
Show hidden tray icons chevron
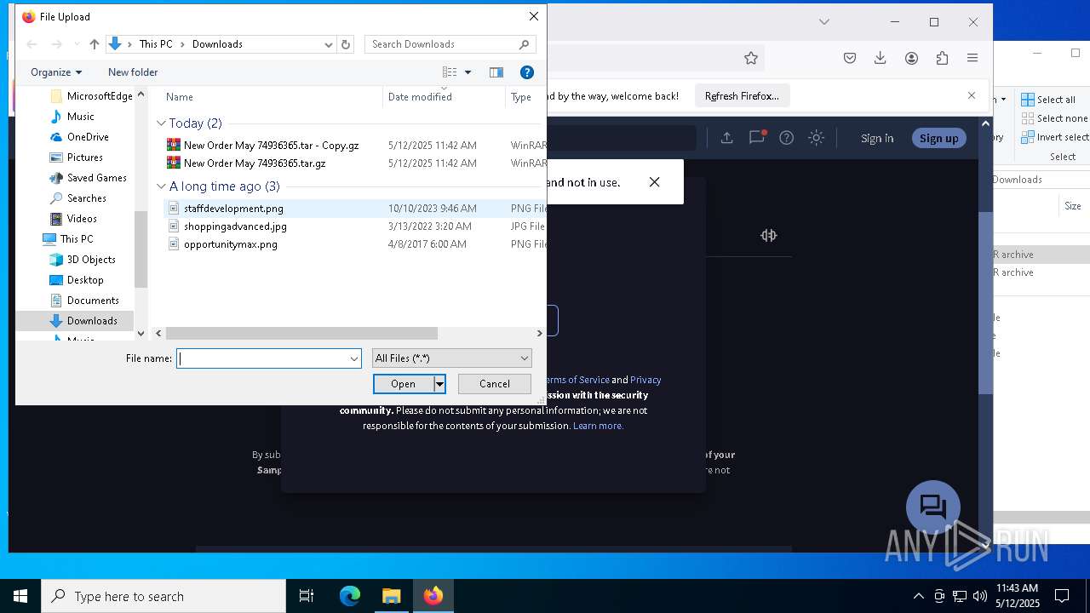click(918, 596)
